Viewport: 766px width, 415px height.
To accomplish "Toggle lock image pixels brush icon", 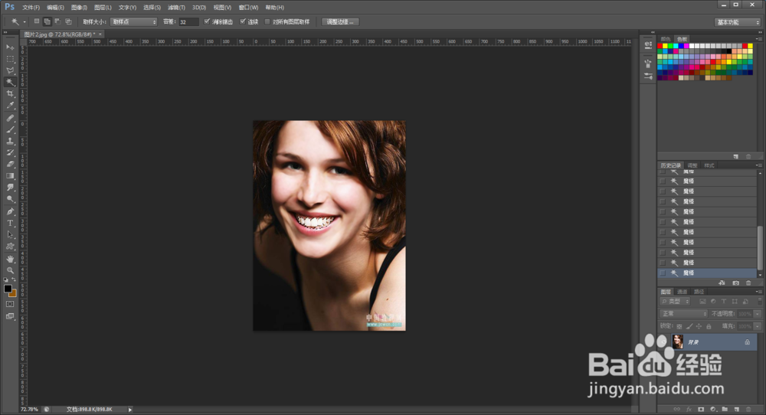I will (x=689, y=326).
